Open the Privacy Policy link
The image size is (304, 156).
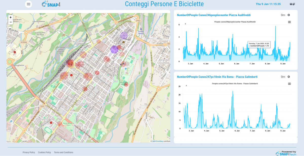pyautogui.click(x=29, y=152)
